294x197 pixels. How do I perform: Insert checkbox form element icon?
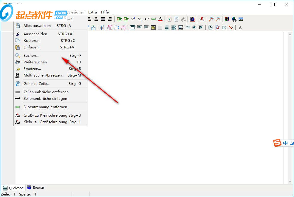tap(201, 28)
